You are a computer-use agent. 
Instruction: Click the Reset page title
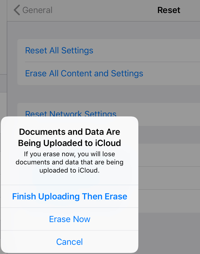pos(169,10)
